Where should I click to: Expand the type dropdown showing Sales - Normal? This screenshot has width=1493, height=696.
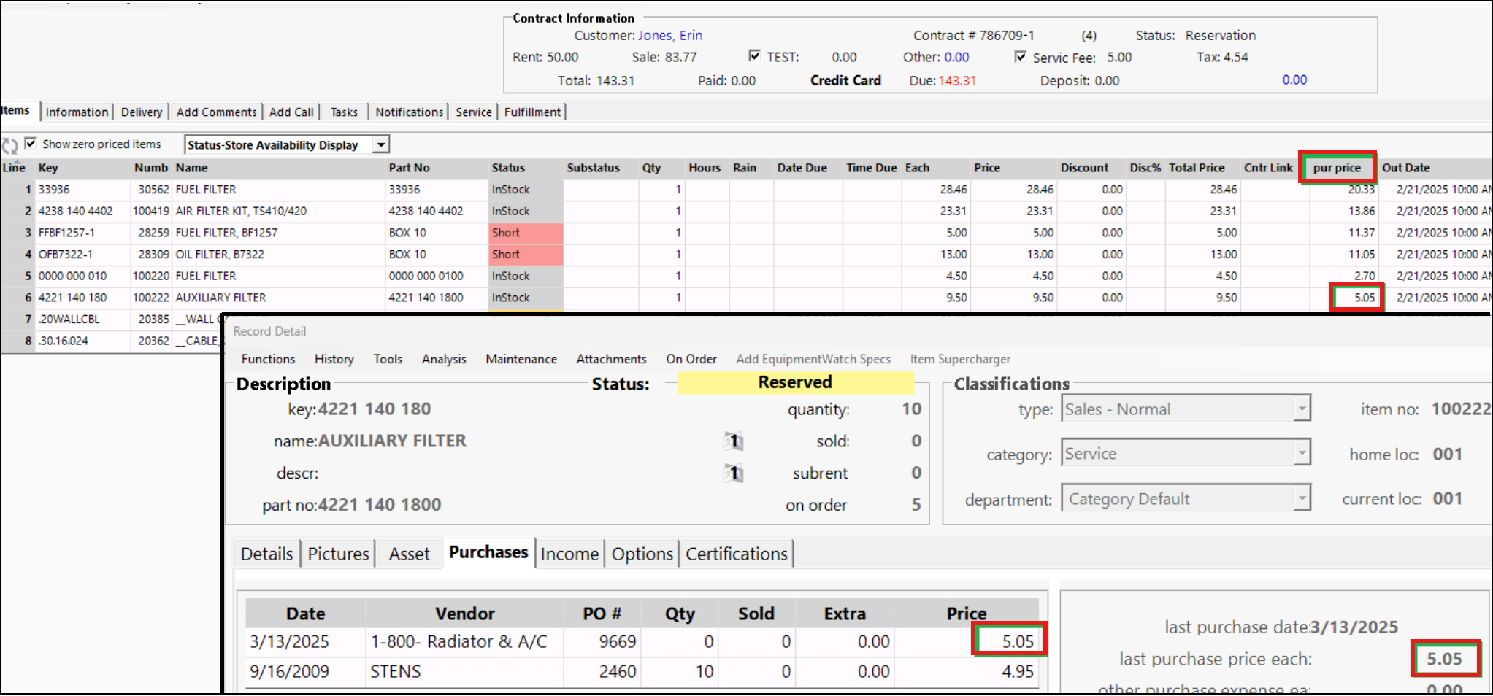1301,409
